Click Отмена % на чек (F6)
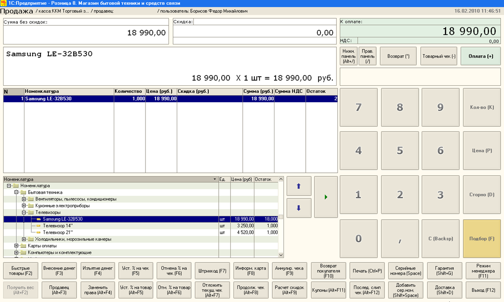This screenshot has height=302, width=504. [x=174, y=271]
